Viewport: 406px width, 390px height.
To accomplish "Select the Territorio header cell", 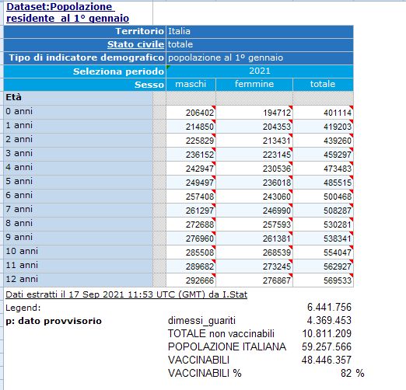I will 85,31.
